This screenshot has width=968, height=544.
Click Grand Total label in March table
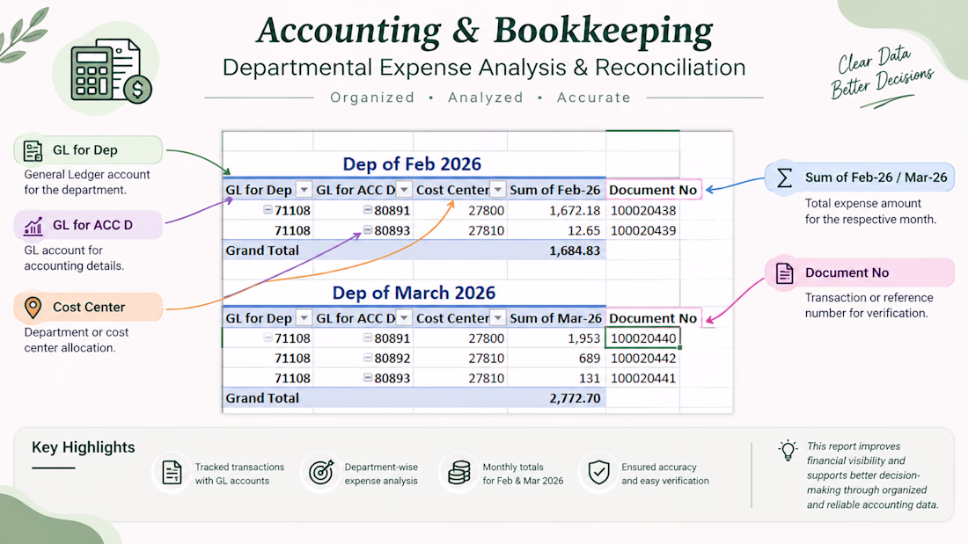(x=262, y=398)
